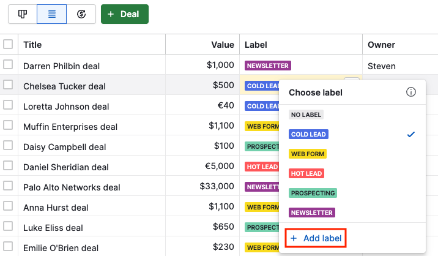This screenshot has height=256, width=438.
Task: Select the Loretta Johnson deal checkbox
Action: pos(8,105)
